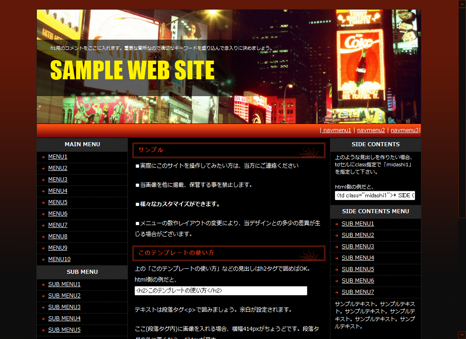
Task: Click the MENU1 link in main menu
Action: pyautogui.click(x=58, y=157)
